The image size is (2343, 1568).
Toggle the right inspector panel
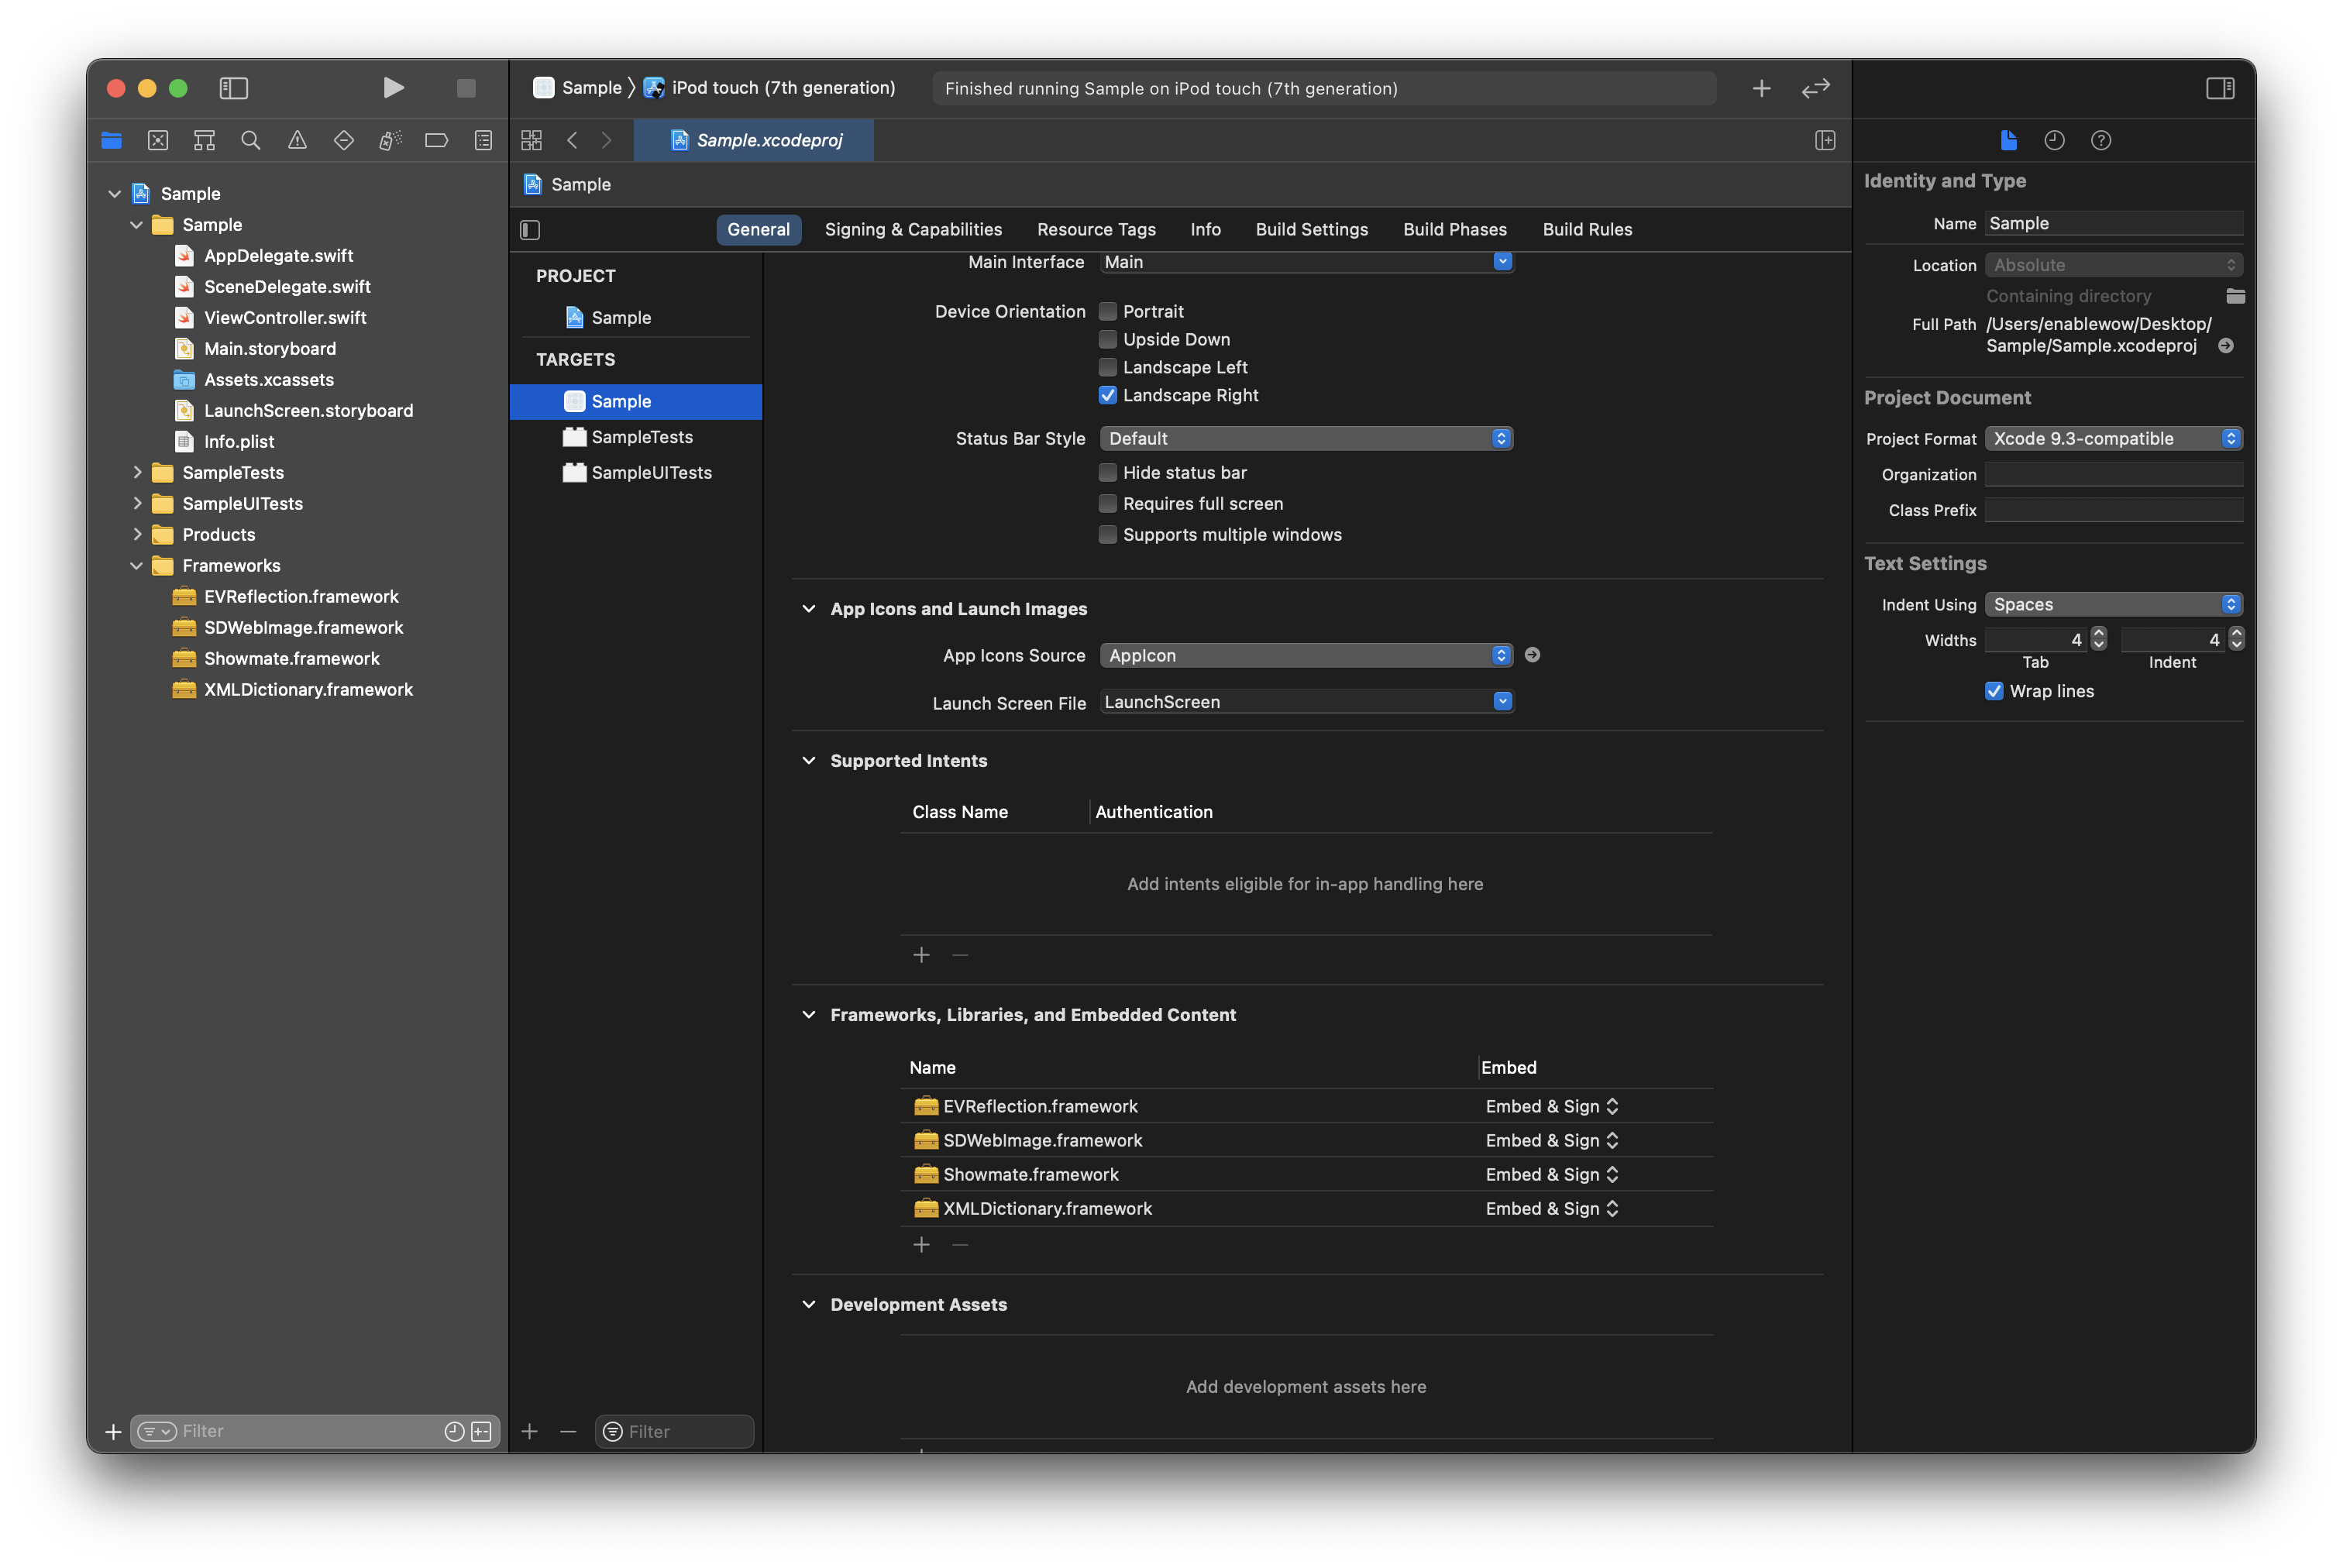click(2219, 88)
